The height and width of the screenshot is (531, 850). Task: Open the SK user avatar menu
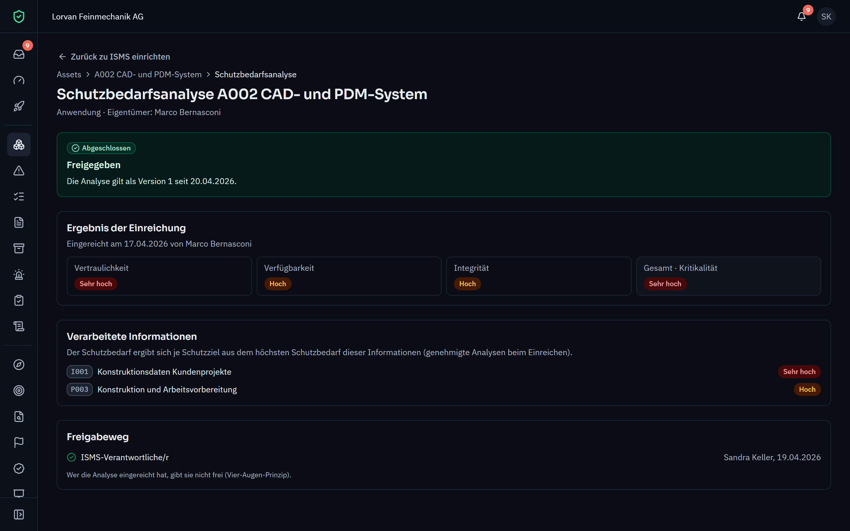(x=826, y=17)
